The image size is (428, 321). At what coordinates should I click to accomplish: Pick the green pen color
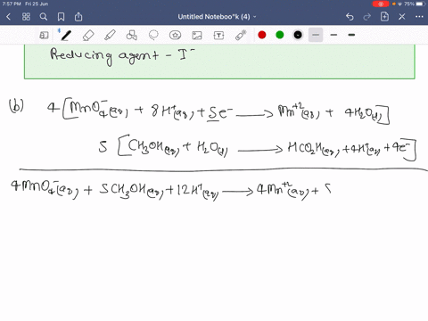point(280,35)
